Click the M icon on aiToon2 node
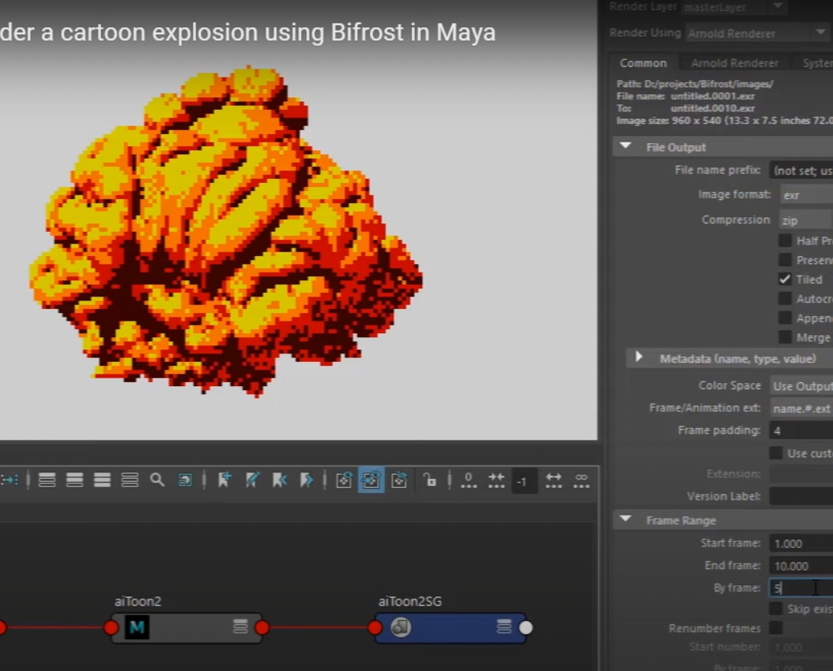The width and height of the screenshot is (833, 671). (137, 627)
